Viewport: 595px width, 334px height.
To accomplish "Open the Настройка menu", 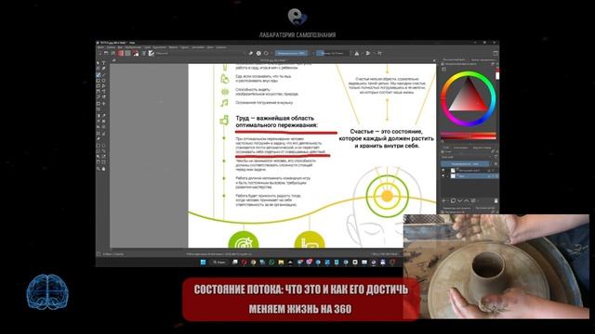I will click(198, 47).
